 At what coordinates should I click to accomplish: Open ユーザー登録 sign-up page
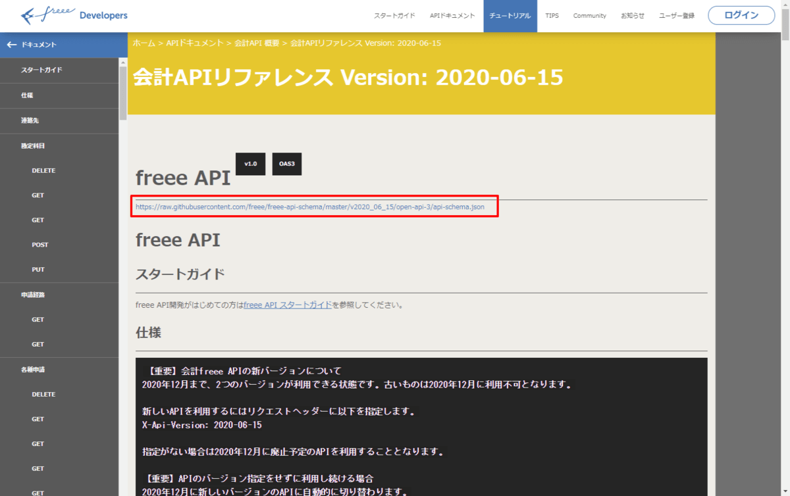tap(676, 16)
